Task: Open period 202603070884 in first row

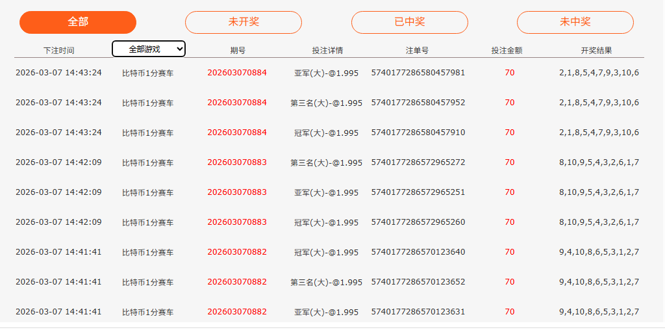Action: coord(237,73)
